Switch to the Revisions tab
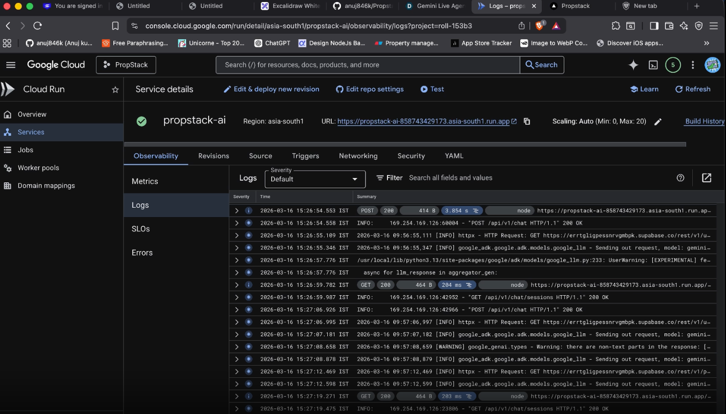This screenshot has width=726, height=414. pos(213,156)
